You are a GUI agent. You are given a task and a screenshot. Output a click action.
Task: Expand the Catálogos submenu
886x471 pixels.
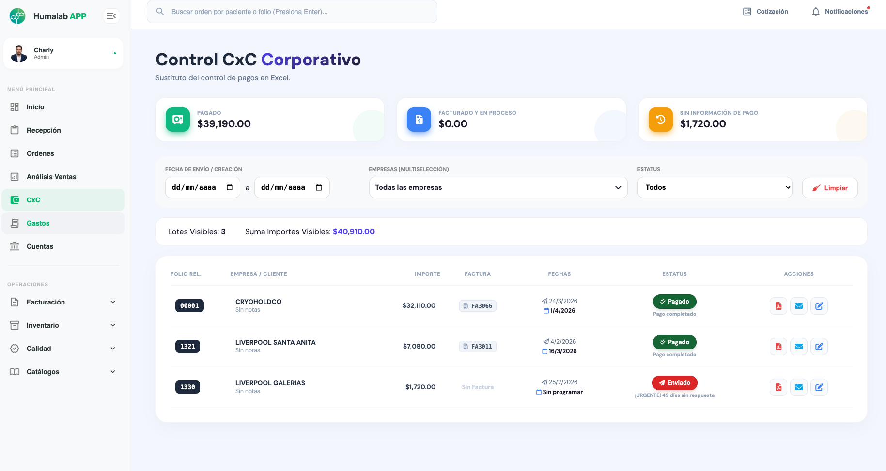(x=63, y=372)
